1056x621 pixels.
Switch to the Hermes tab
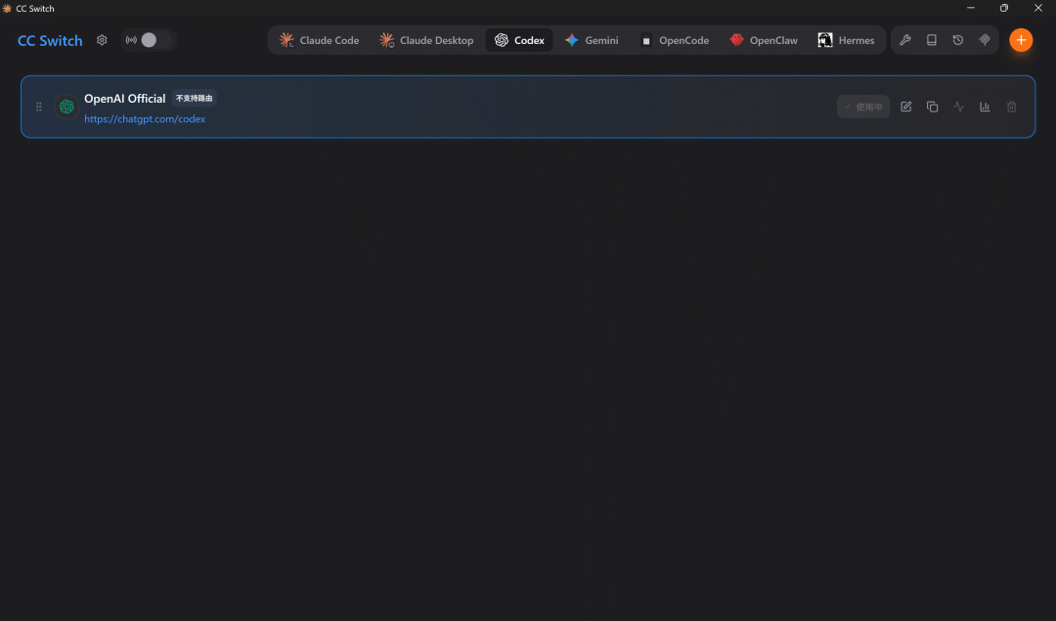coord(846,40)
